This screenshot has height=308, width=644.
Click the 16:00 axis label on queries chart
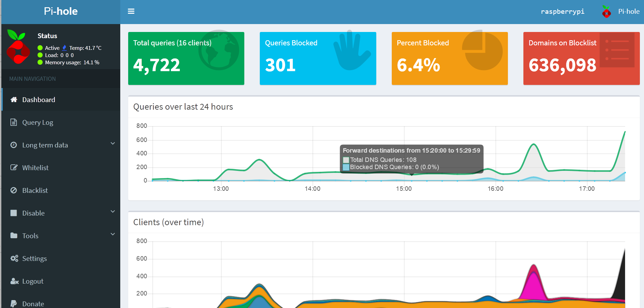495,189
